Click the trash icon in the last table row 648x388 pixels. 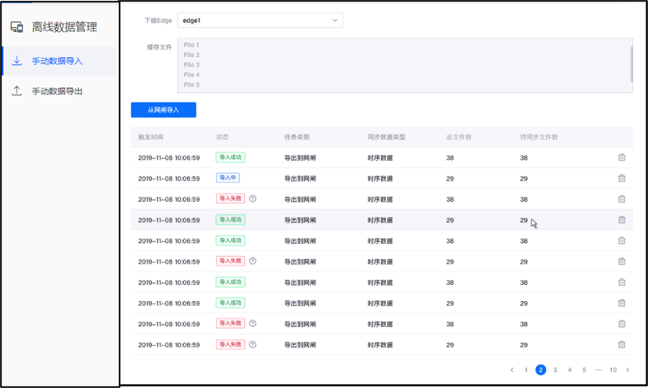pos(621,344)
